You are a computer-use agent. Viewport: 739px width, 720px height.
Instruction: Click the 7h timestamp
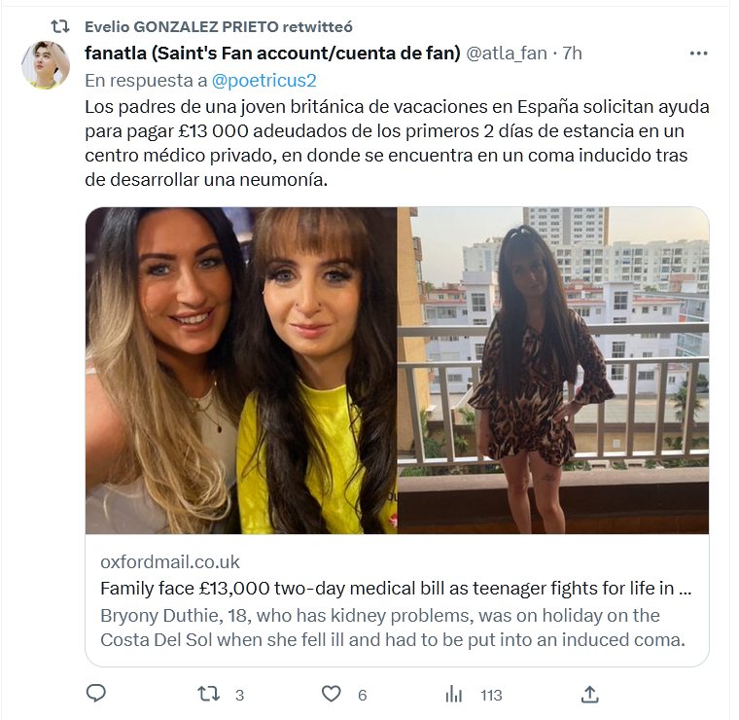pos(572,54)
